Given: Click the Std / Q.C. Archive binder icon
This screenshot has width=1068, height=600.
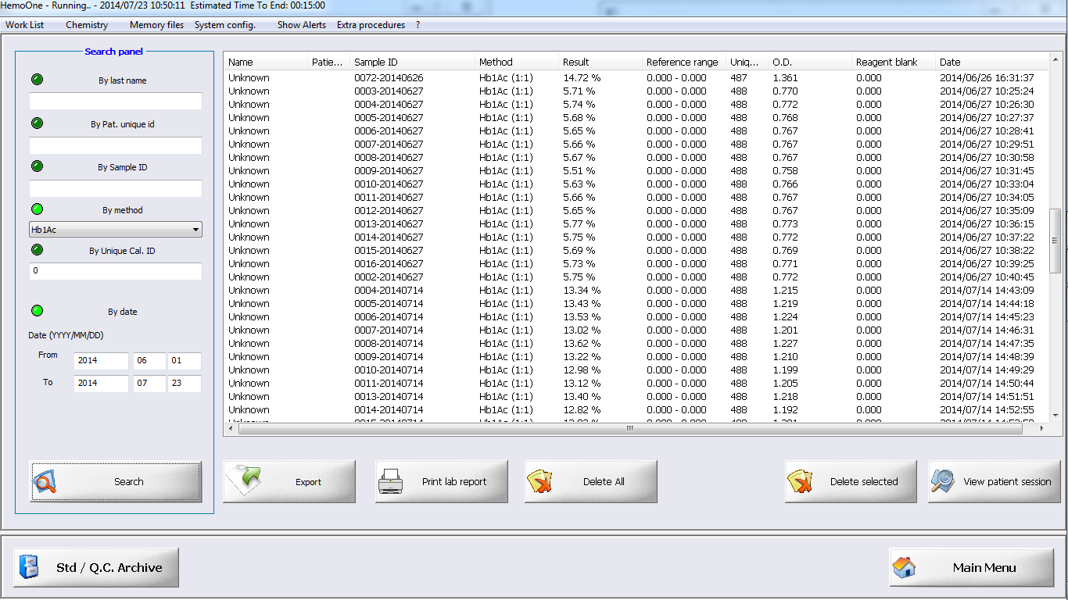Looking at the screenshot, I should coord(29,567).
